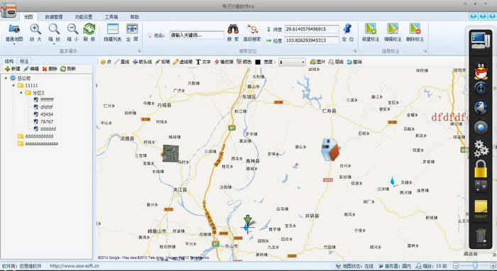This screenshot has width=497, height=271.
Task: Click the 删除标注 delete annotation icon
Action: click(x=415, y=29)
